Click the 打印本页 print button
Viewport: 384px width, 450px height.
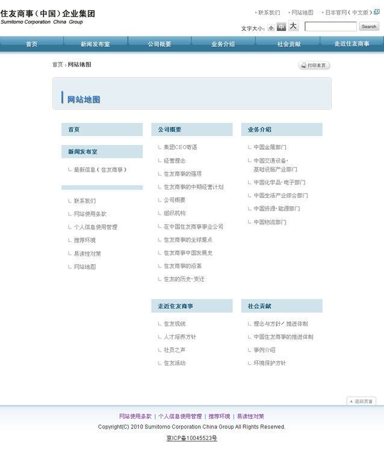(x=314, y=66)
